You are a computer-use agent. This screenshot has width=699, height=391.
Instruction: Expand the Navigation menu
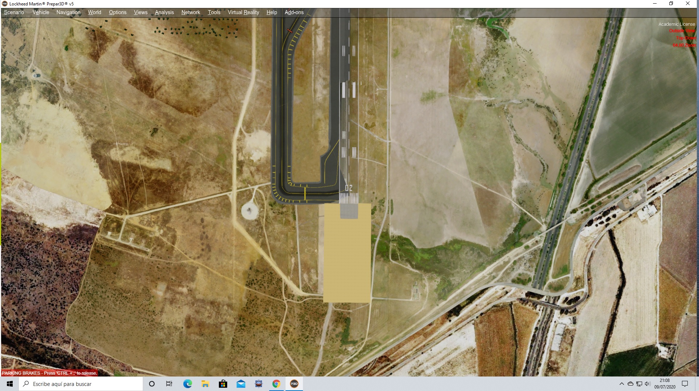(68, 12)
